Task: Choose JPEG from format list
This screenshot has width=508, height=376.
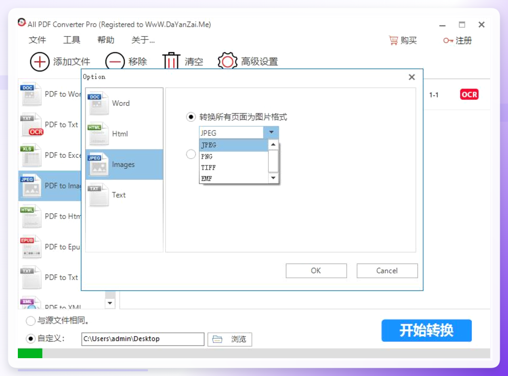Action: [x=234, y=145]
